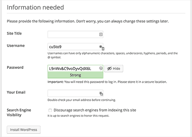The width and height of the screenshot is (192, 137).
Task: Click the Your Email label
Action: click(16, 92)
